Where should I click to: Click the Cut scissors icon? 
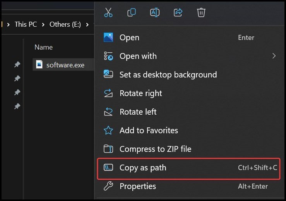click(x=108, y=12)
